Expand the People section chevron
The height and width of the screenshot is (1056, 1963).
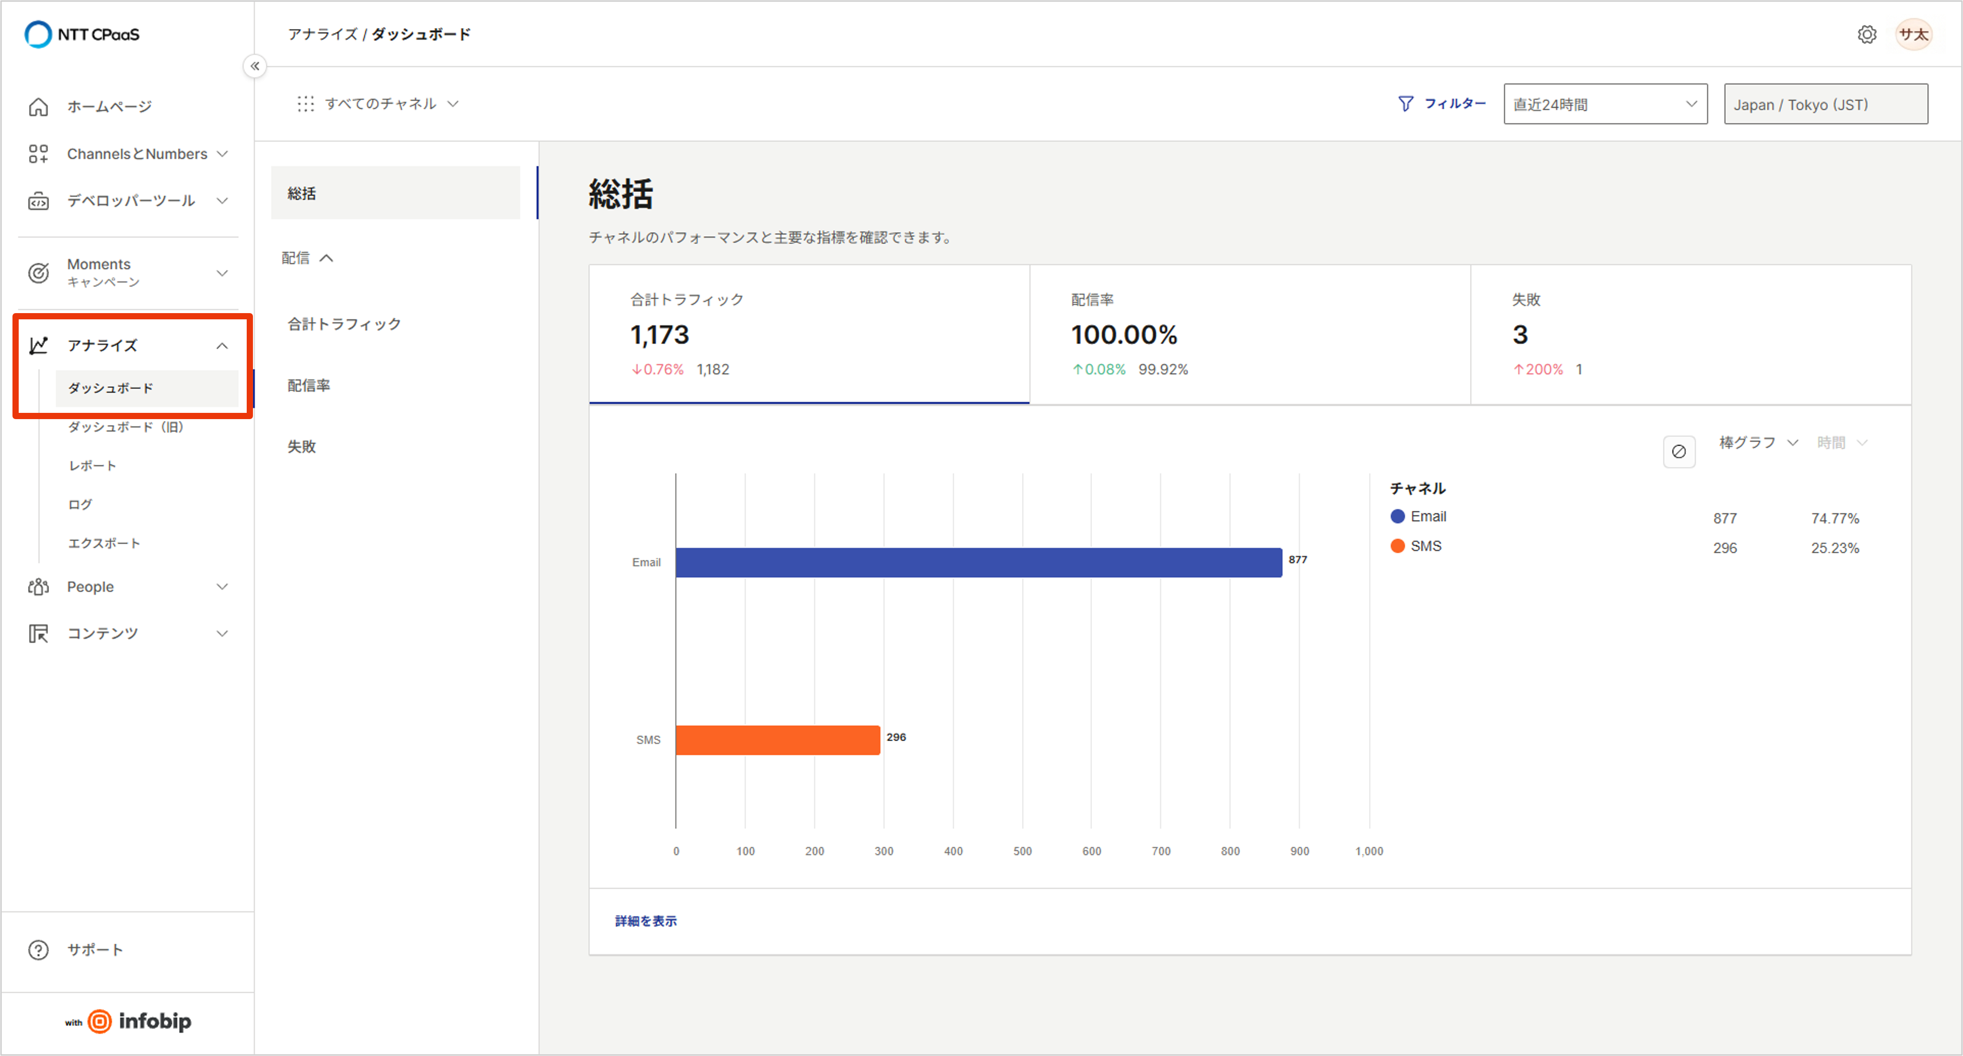tap(223, 587)
